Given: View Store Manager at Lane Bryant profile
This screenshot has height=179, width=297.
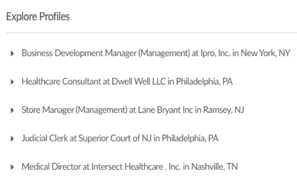Looking at the screenshot, I should point(133,110).
